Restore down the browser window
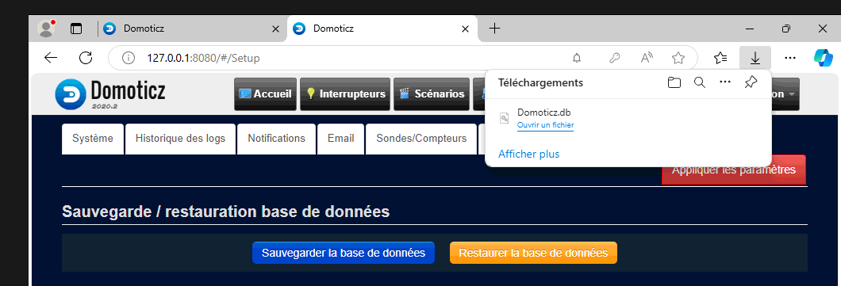Image resolution: width=841 pixels, height=286 pixels. (x=785, y=29)
